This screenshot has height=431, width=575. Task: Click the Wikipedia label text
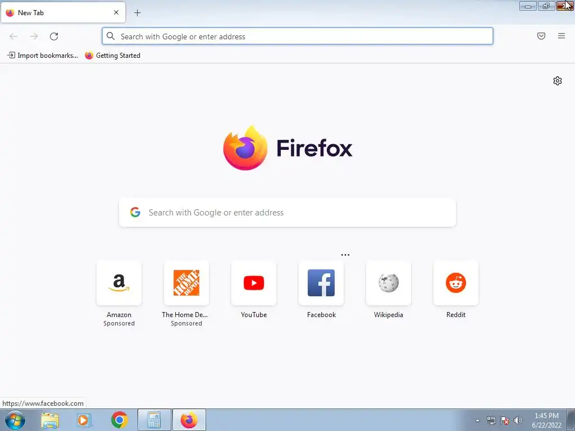point(389,315)
